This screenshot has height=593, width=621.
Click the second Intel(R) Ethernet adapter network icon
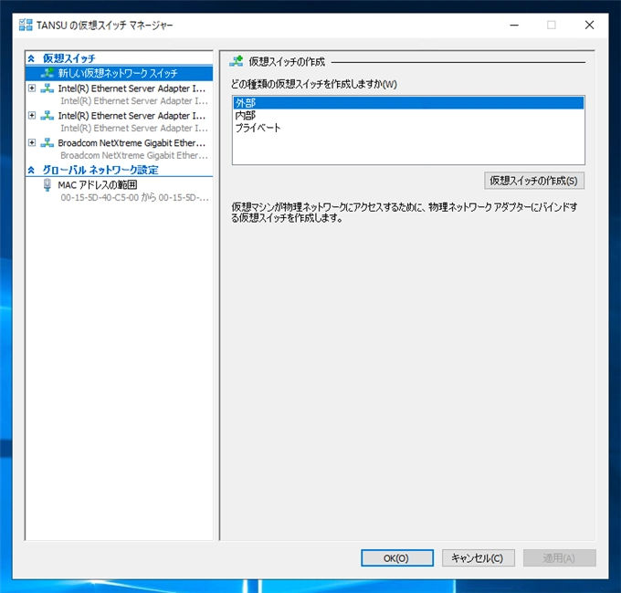[47, 116]
